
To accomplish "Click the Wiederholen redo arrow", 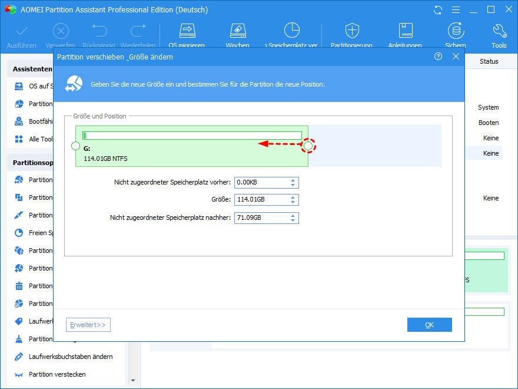I will tap(138, 31).
